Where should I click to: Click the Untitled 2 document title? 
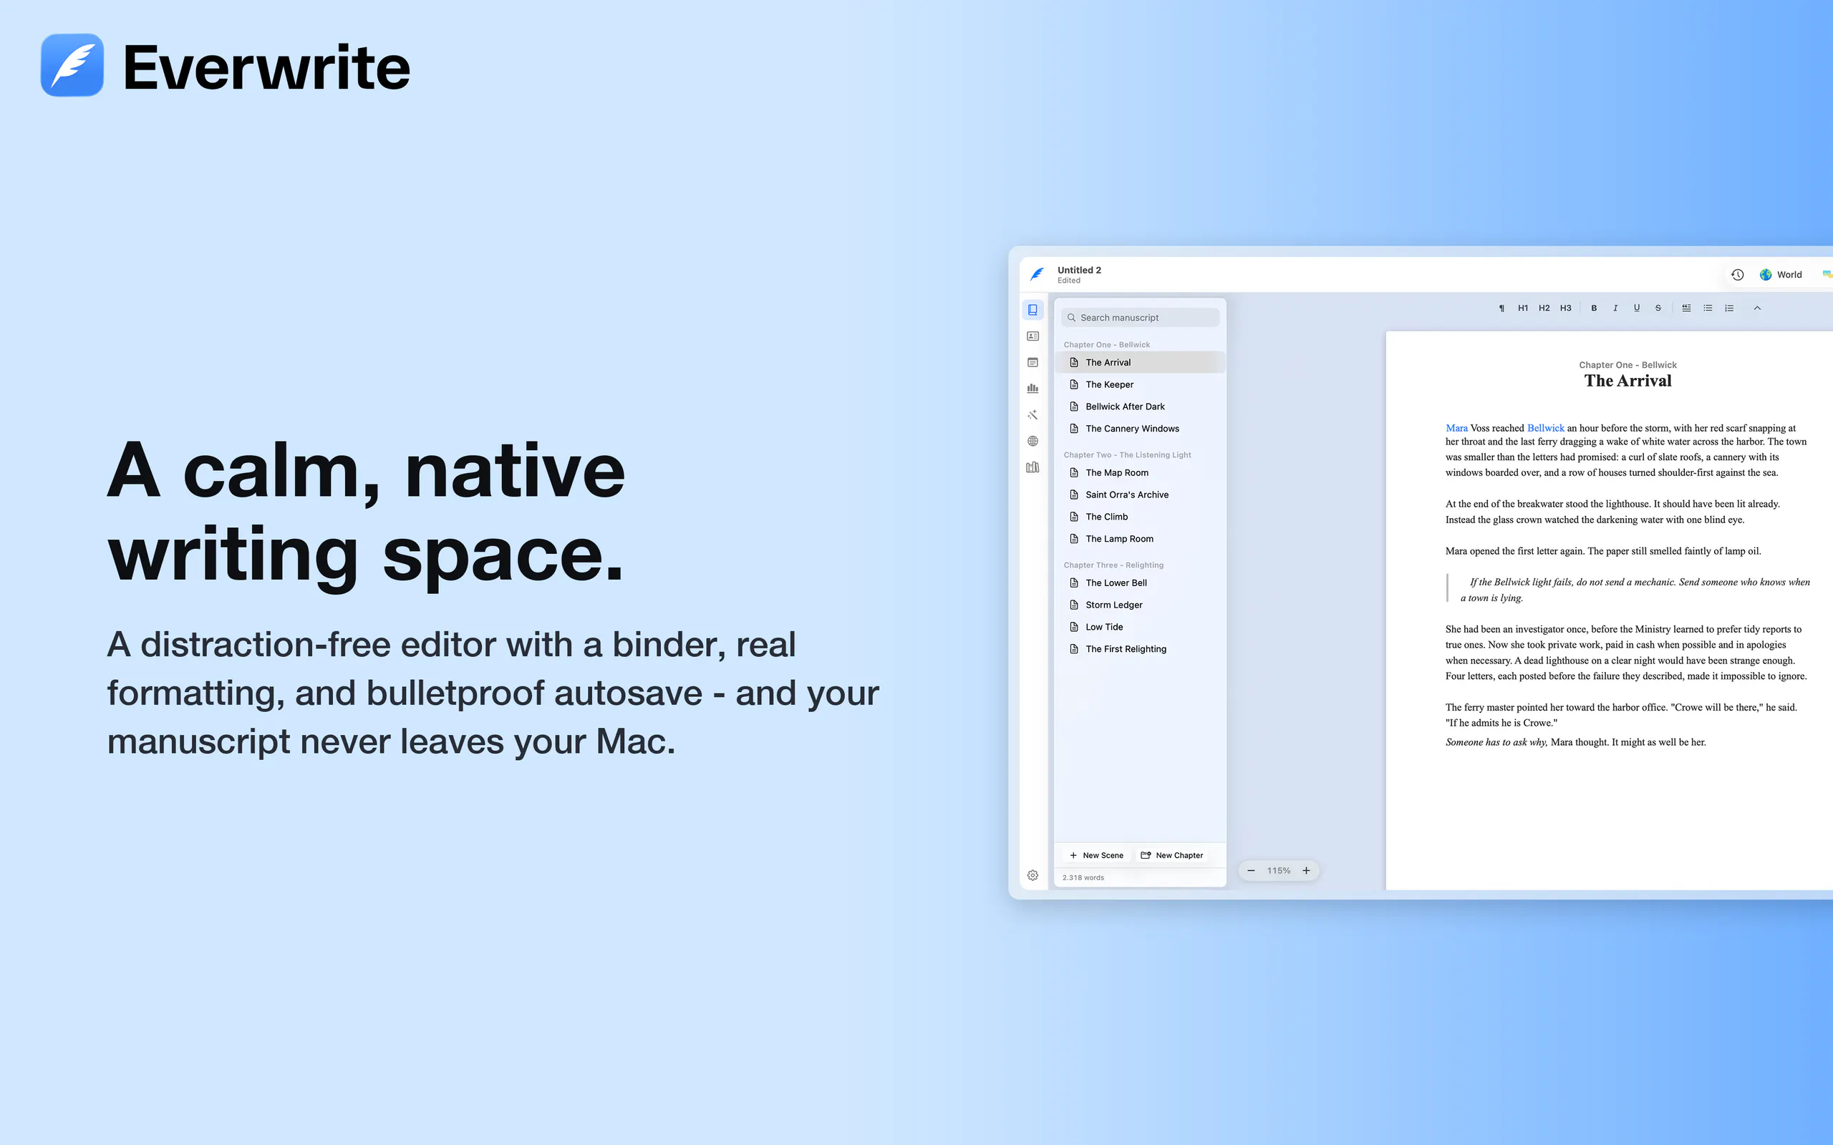pyautogui.click(x=1079, y=271)
